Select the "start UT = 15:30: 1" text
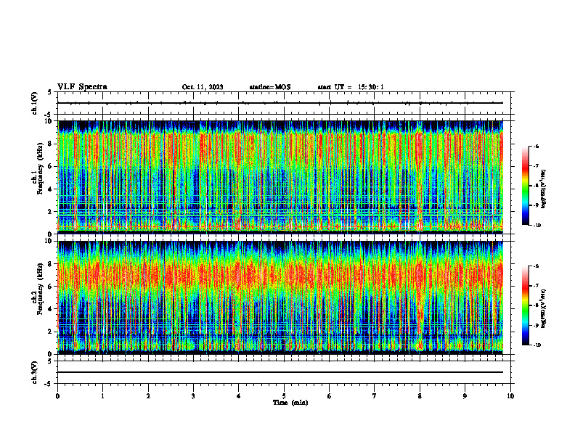The width and height of the screenshot is (575, 444). (351, 87)
